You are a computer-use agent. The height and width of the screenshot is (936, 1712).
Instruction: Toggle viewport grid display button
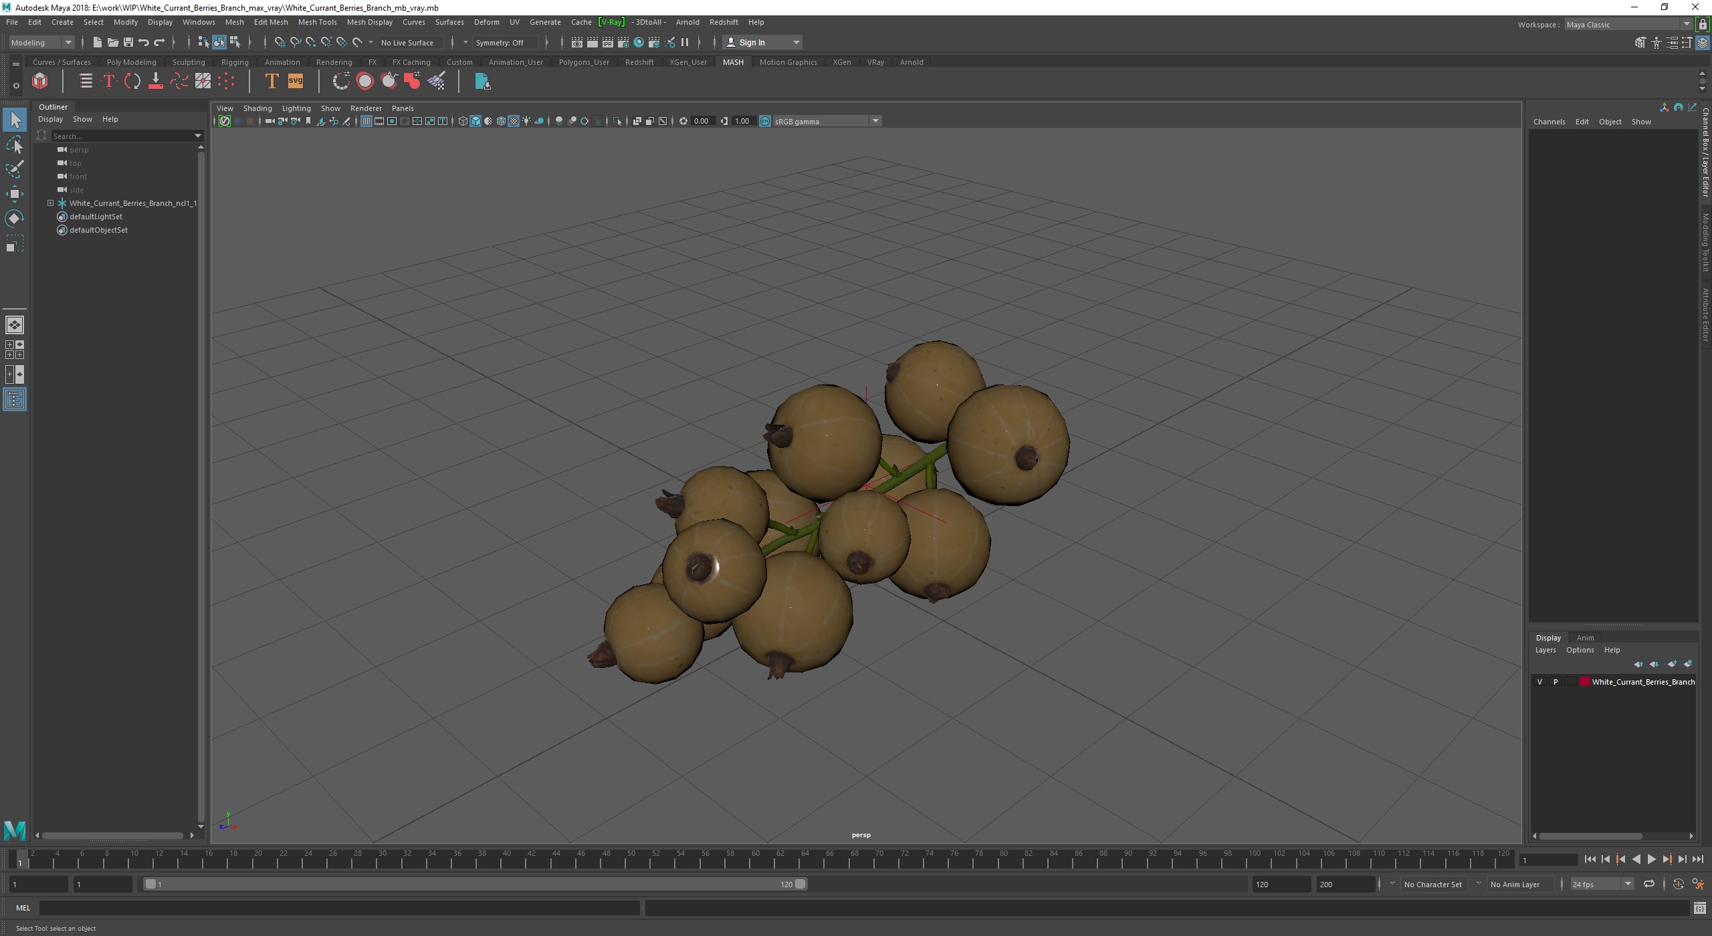coord(366,121)
